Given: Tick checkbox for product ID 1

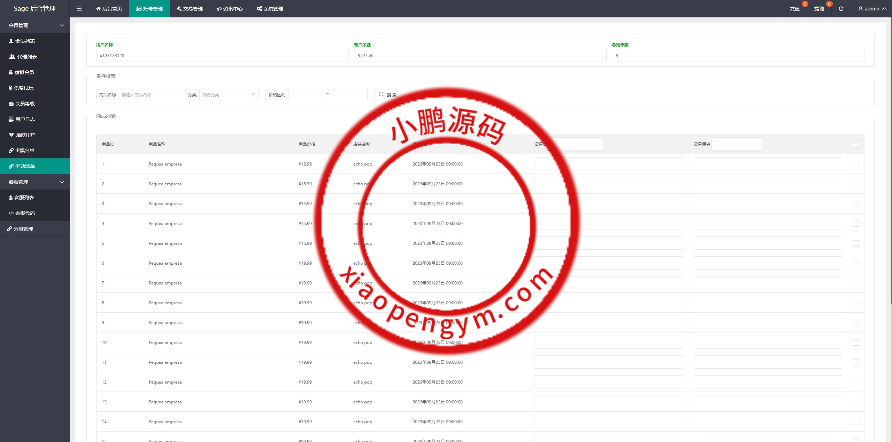Looking at the screenshot, I should pyautogui.click(x=855, y=164).
